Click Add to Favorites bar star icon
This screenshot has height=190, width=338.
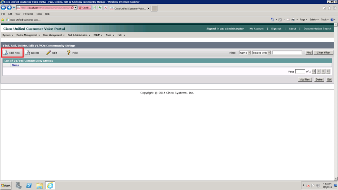point(2,20)
